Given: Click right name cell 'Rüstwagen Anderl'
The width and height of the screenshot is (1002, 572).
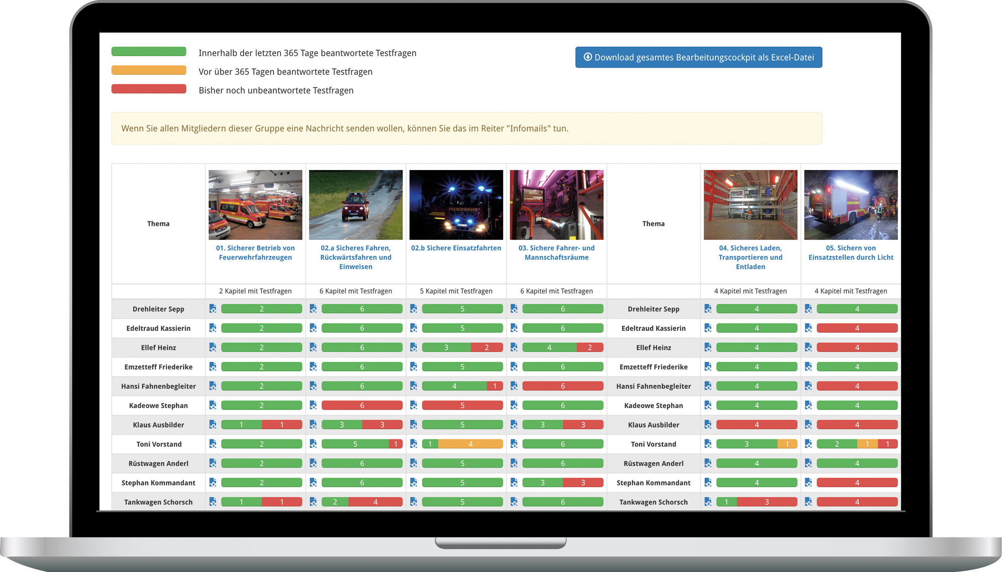Looking at the screenshot, I should pyautogui.click(x=653, y=463).
